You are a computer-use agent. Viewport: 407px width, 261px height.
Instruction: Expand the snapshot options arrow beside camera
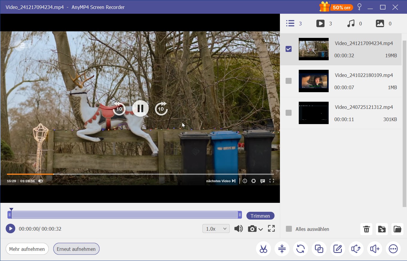(260, 229)
